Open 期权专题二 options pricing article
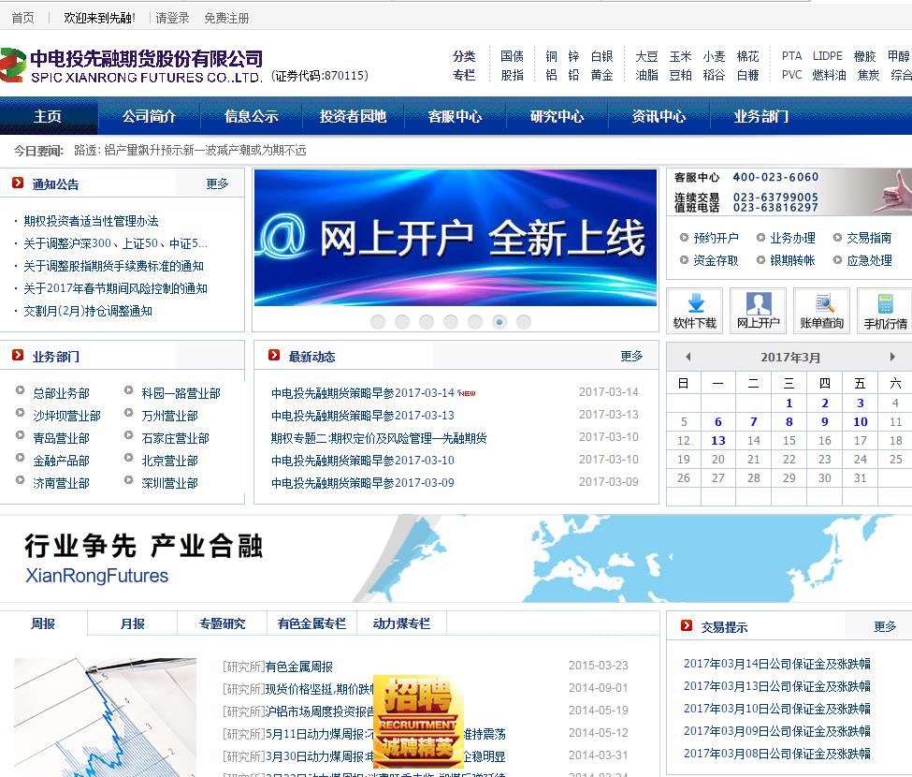912x777 pixels. pyautogui.click(x=379, y=438)
